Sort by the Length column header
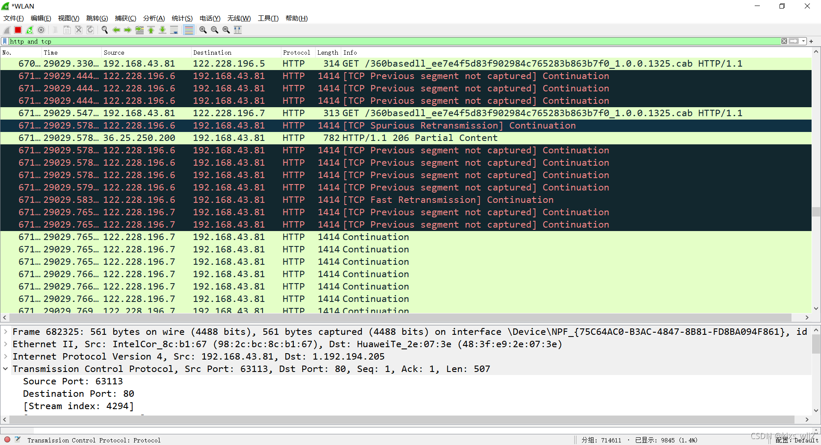 pos(328,53)
